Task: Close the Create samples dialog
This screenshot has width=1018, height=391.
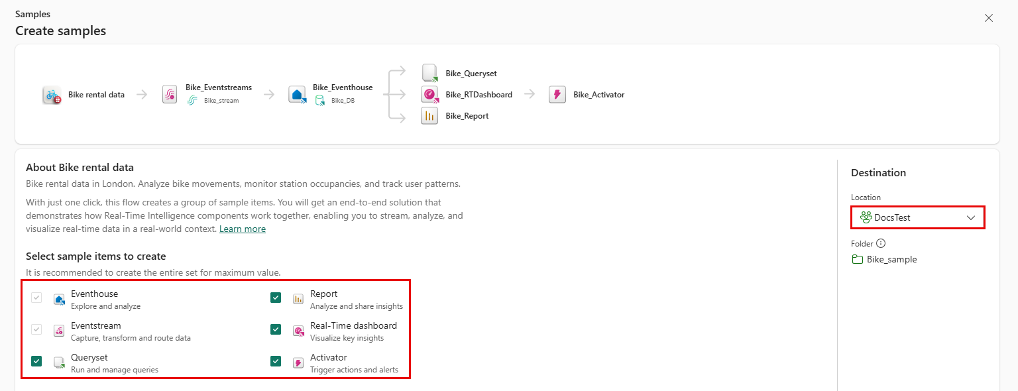Action: pyautogui.click(x=989, y=18)
